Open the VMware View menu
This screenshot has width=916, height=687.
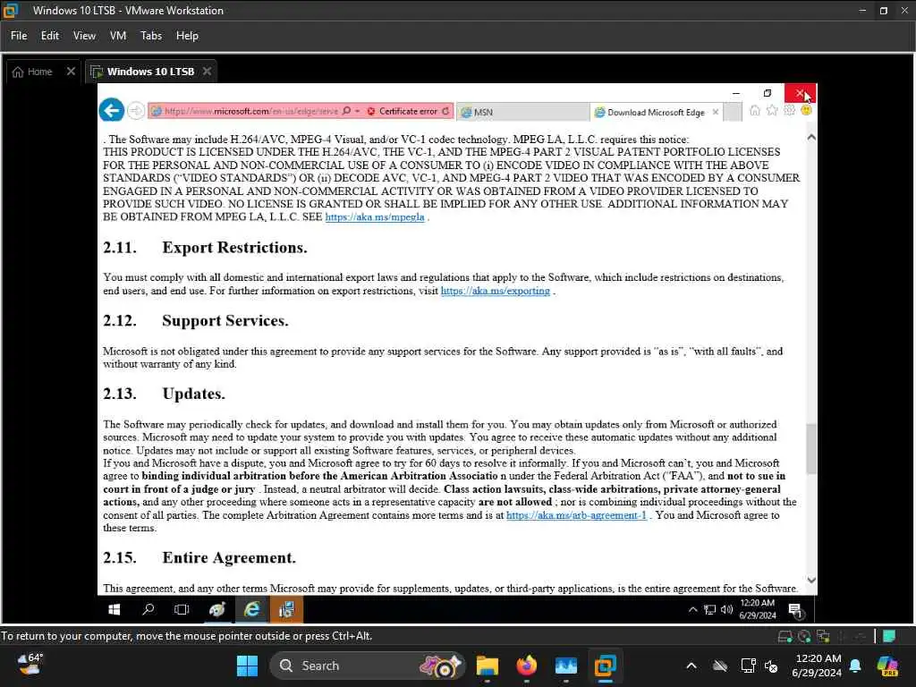pyautogui.click(x=84, y=36)
